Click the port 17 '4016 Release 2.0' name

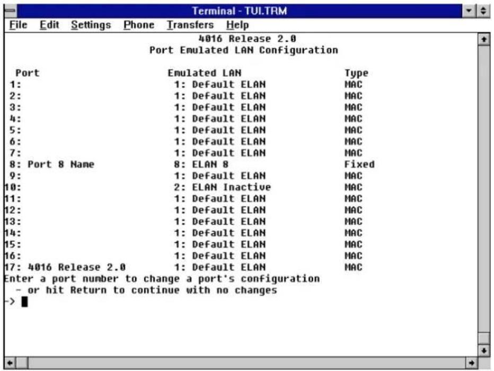point(76,267)
